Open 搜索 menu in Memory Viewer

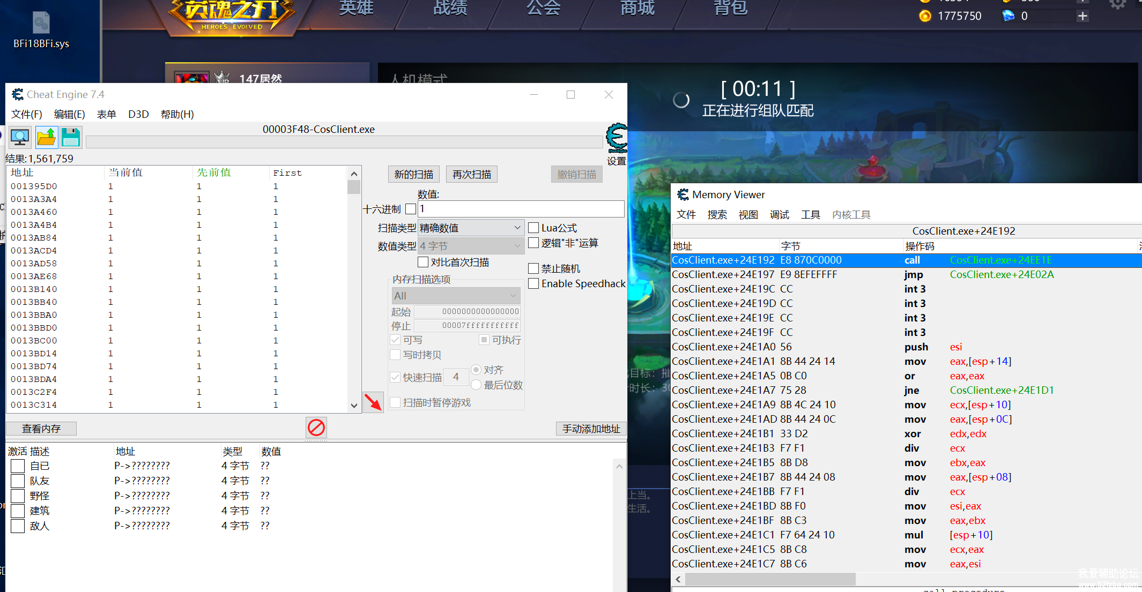click(x=717, y=215)
